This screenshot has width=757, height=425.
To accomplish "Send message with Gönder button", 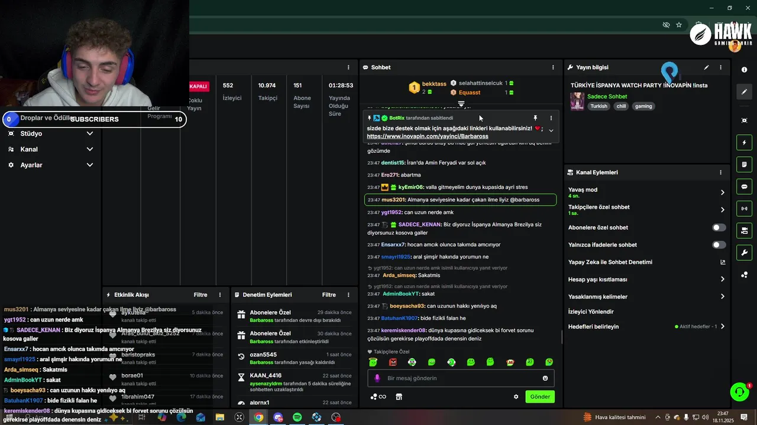I will point(540,397).
